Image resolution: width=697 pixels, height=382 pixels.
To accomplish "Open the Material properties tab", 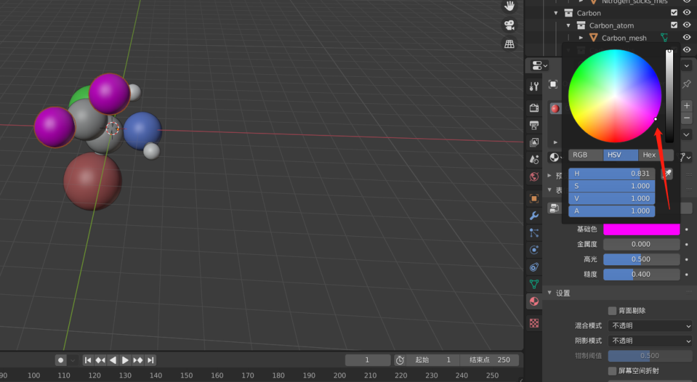I will coord(534,301).
